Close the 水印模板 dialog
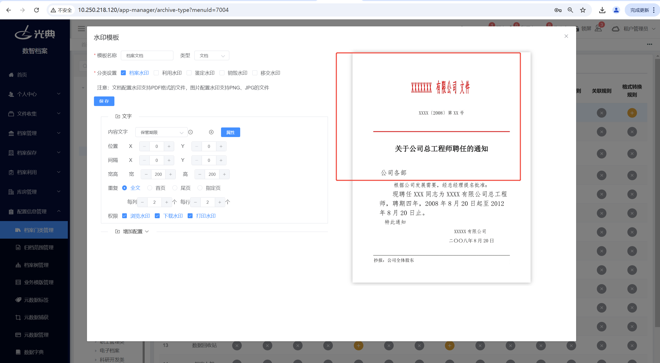This screenshot has width=660, height=363. point(566,36)
